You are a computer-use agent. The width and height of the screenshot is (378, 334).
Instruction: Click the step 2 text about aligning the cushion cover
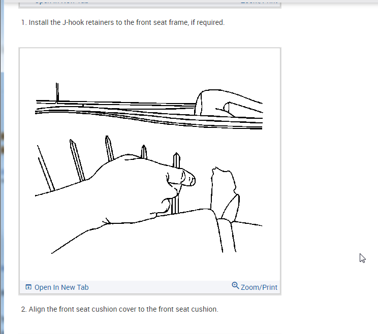point(120,309)
